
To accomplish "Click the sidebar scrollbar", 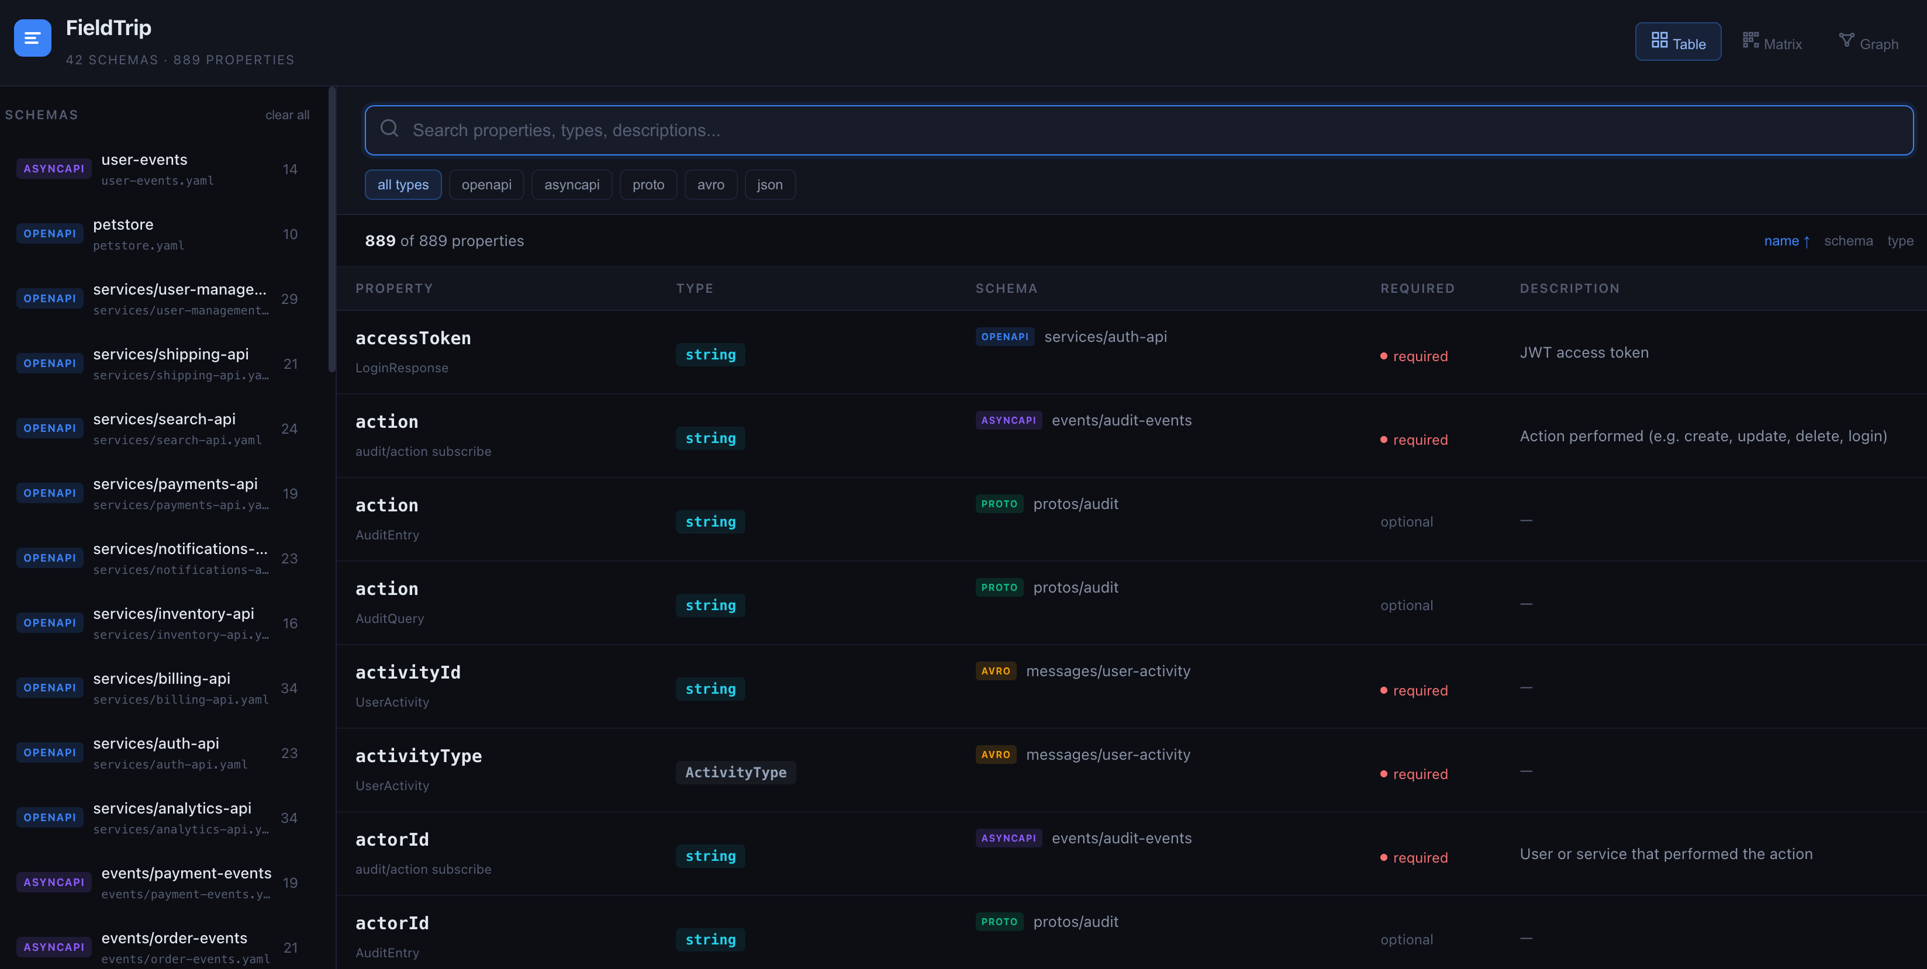I will (x=331, y=229).
